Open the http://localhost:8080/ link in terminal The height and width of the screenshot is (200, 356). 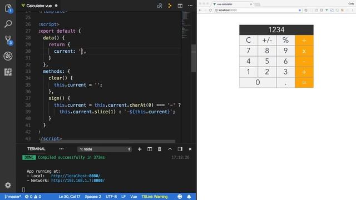point(76,176)
